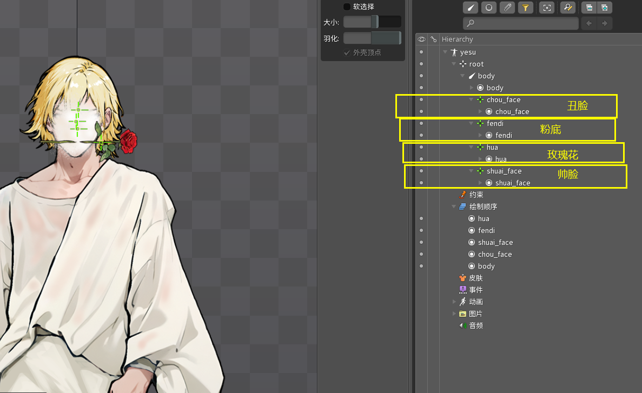Toggle visibility dot for the yesu skeleton
642x393 pixels.
click(421, 52)
